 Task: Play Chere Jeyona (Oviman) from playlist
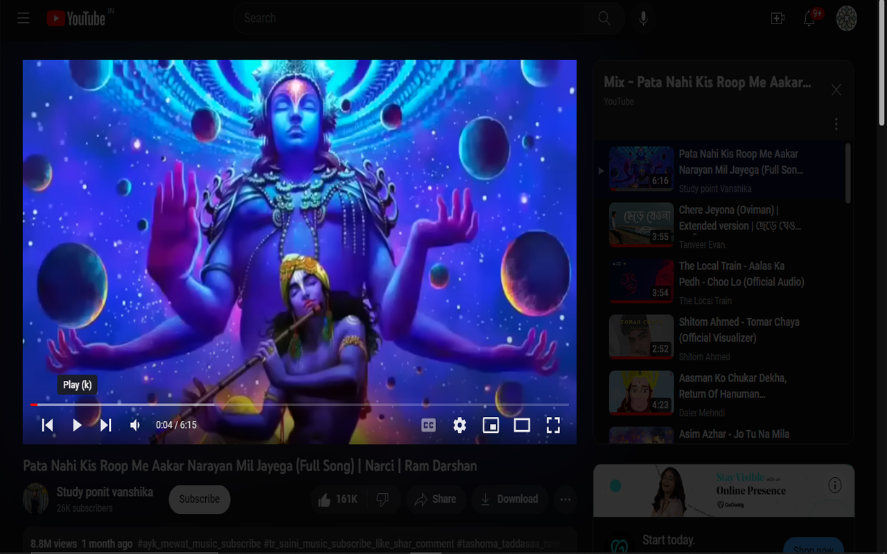pyautogui.click(x=720, y=226)
